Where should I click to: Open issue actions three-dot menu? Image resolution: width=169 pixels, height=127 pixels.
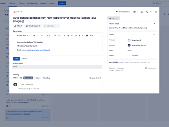151,12
